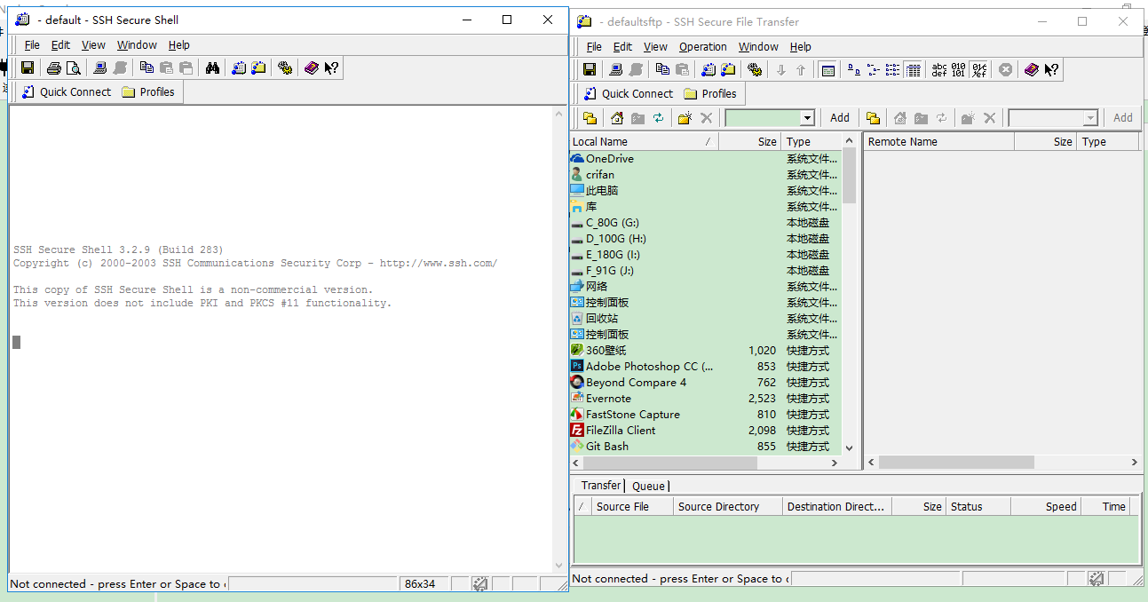Click Connect computer icon in Secure Shell toolbar
Screen dimensions: 1148x602
pyautogui.click(x=100, y=67)
